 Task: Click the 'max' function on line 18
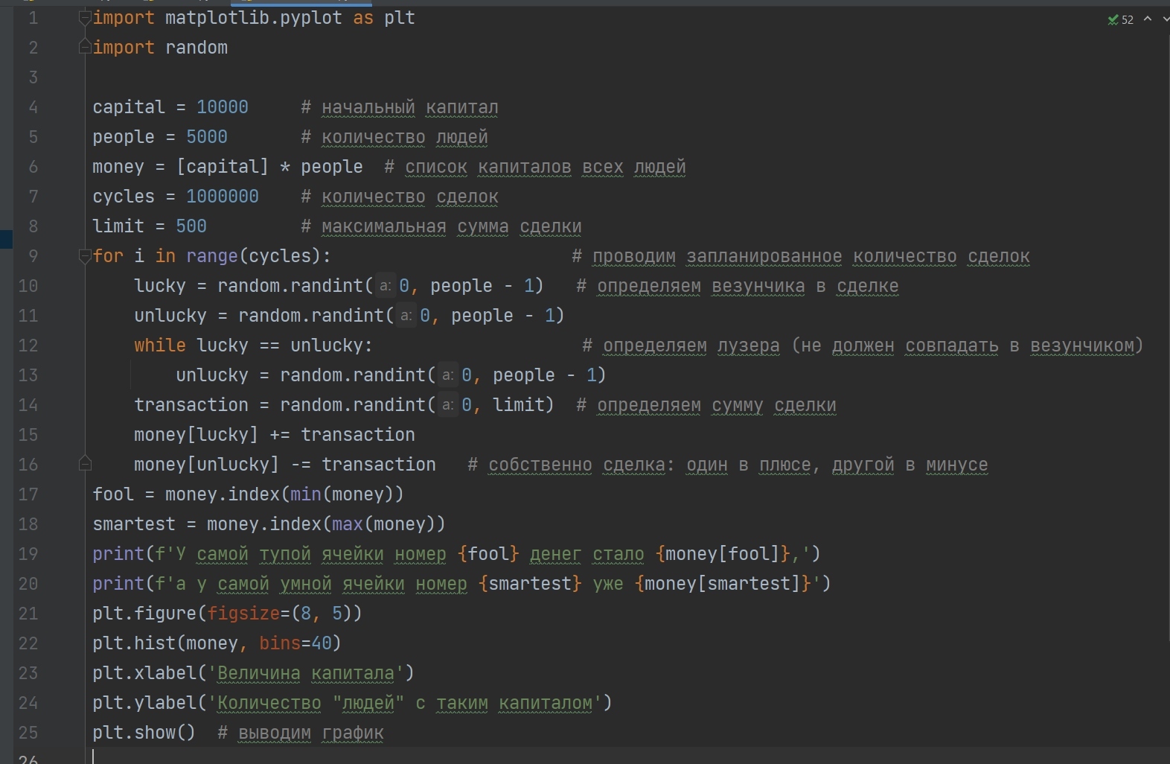(x=347, y=524)
